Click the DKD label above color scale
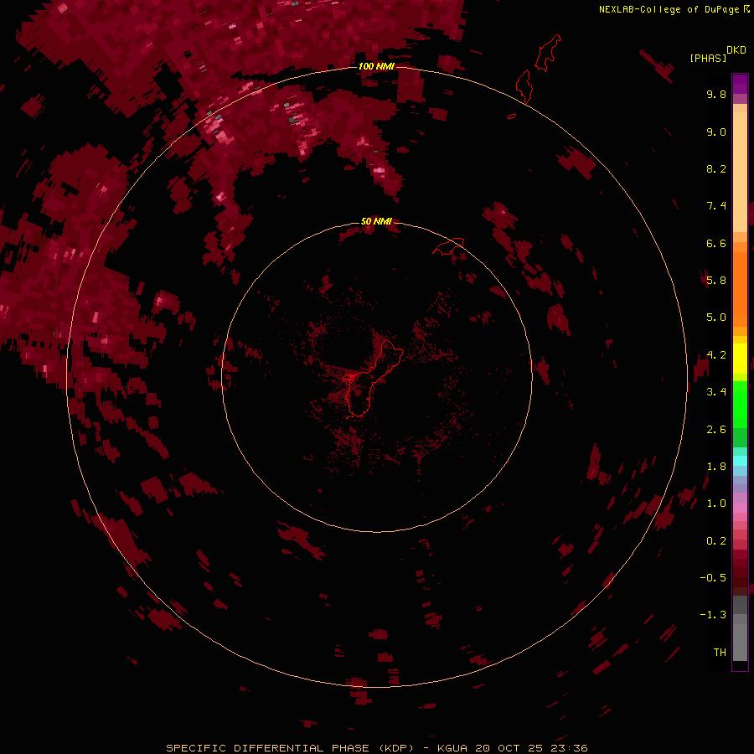 (x=736, y=50)
